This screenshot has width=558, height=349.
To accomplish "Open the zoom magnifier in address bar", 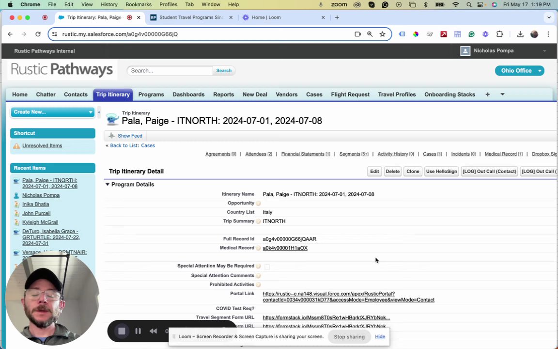I will click(x=370, y=34).
